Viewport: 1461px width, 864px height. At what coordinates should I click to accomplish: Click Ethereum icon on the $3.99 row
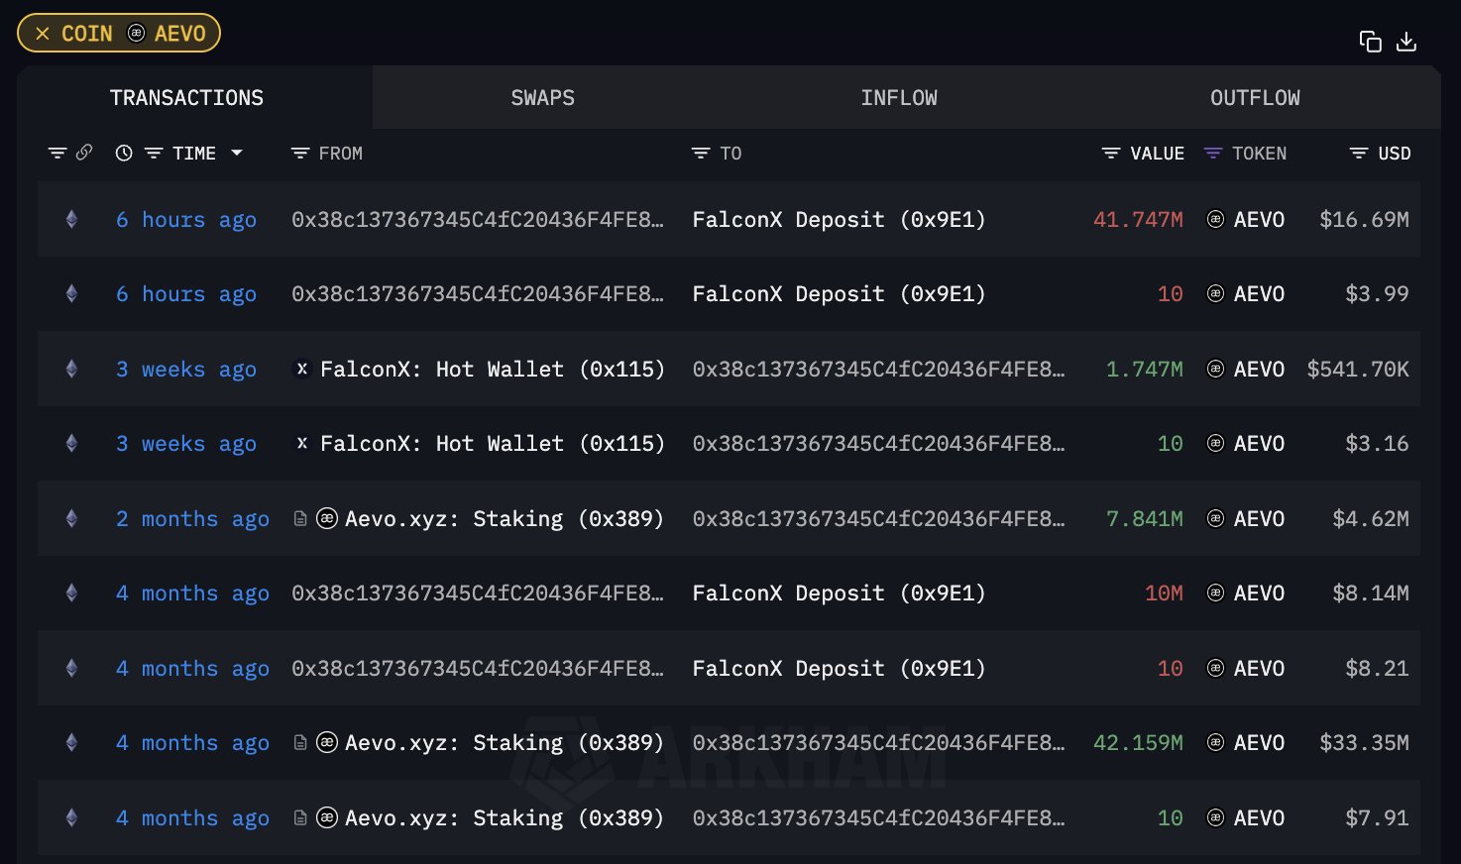pyautogui.click(x=71, y=293)
